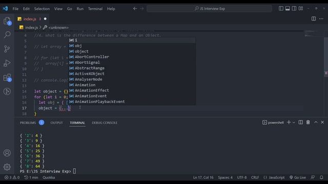
Task: Choose 'AbortSignal' from autocomplete list
Action: click(132, 62)
